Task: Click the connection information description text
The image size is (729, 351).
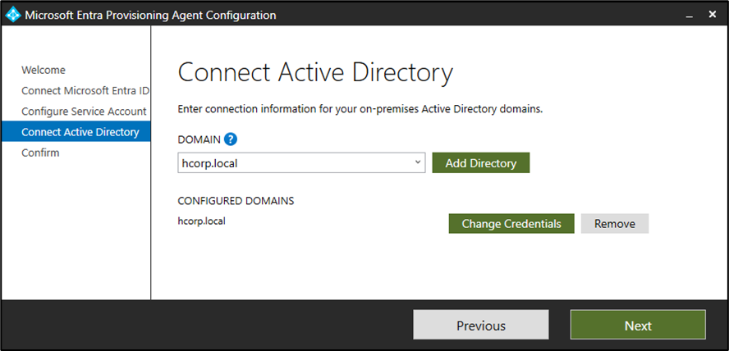Action: (360, 109)
